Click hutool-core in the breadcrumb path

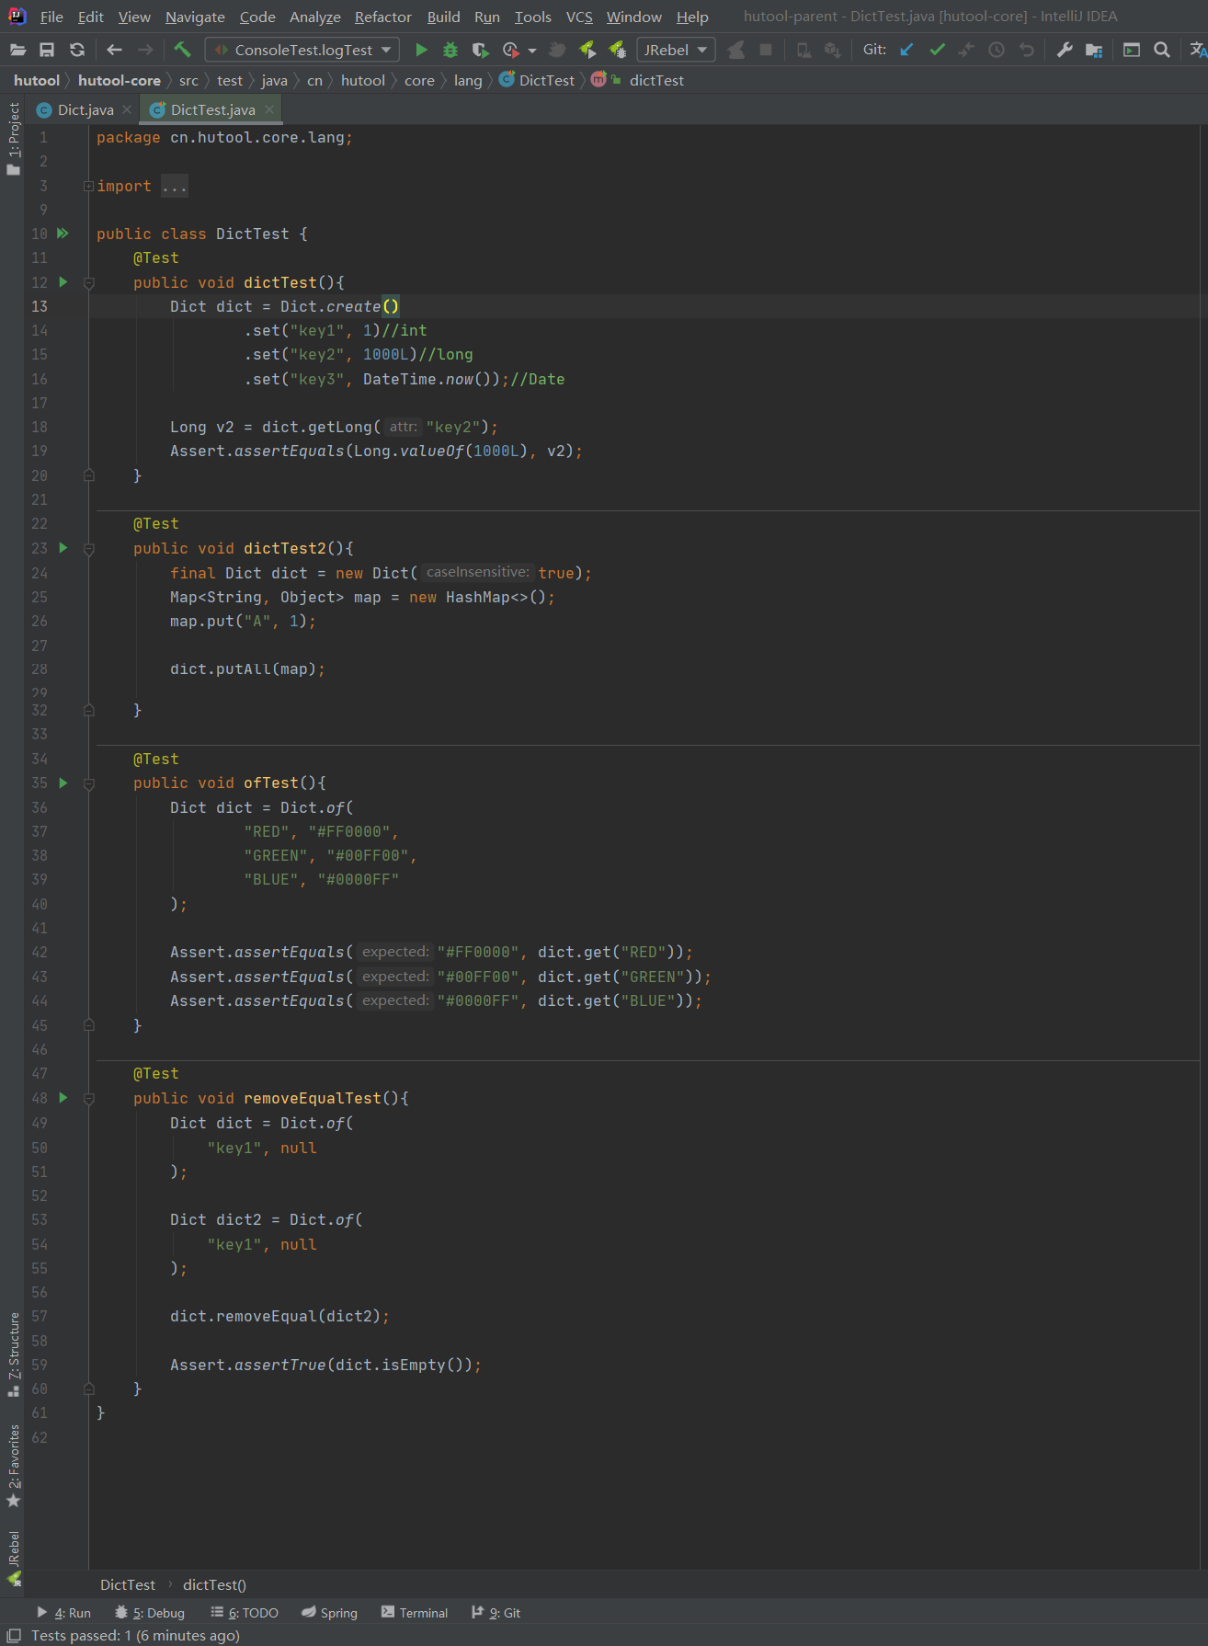(x=120, y=81)
